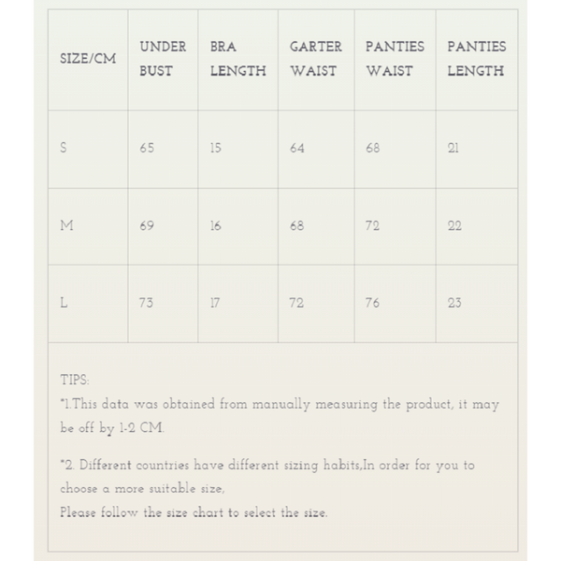Click under bust value 65
The image size is (561, 561).
tap(147, 149)
